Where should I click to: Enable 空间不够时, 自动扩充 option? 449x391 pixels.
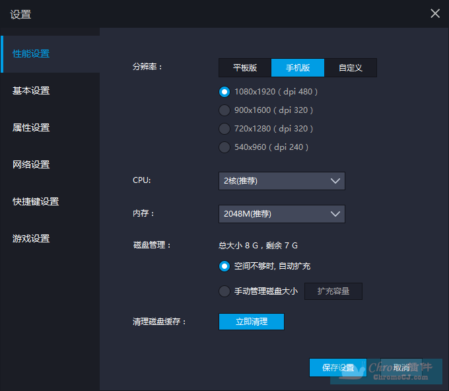(x=224, y=266)
